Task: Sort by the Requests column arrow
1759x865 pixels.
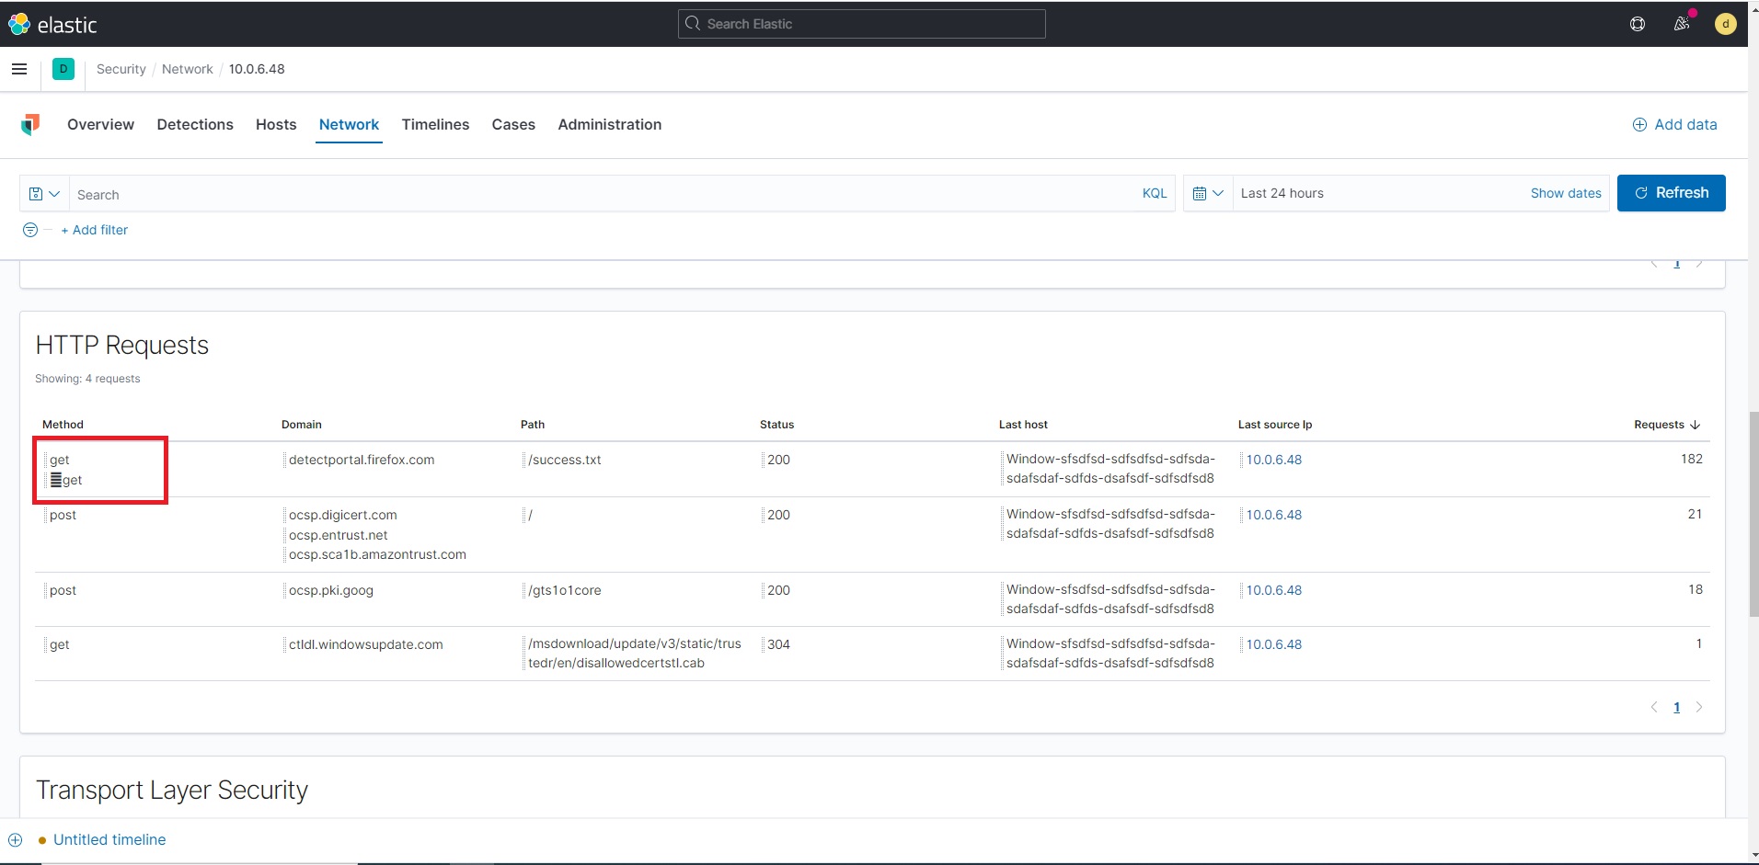Action: [x=1696, y=424]
